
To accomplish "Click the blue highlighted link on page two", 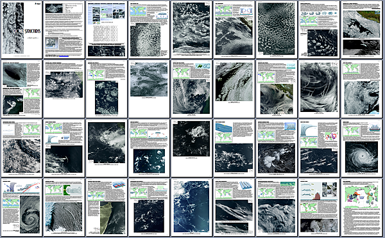I will (x=64, y=56).
